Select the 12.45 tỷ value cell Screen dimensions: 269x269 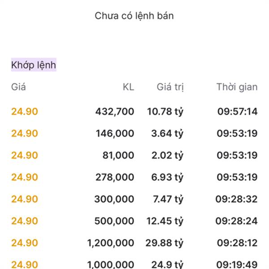click(x=165, y=221)
